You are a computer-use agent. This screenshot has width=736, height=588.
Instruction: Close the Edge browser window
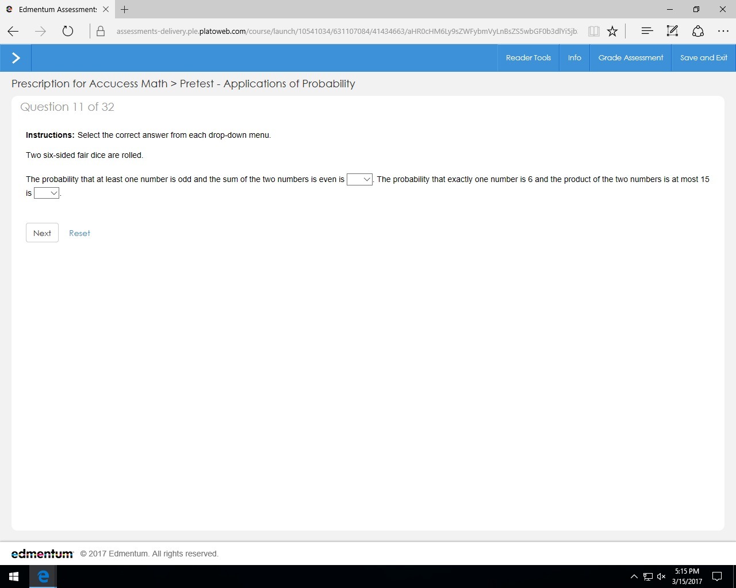pyautogui.click(x=723, y=9)
